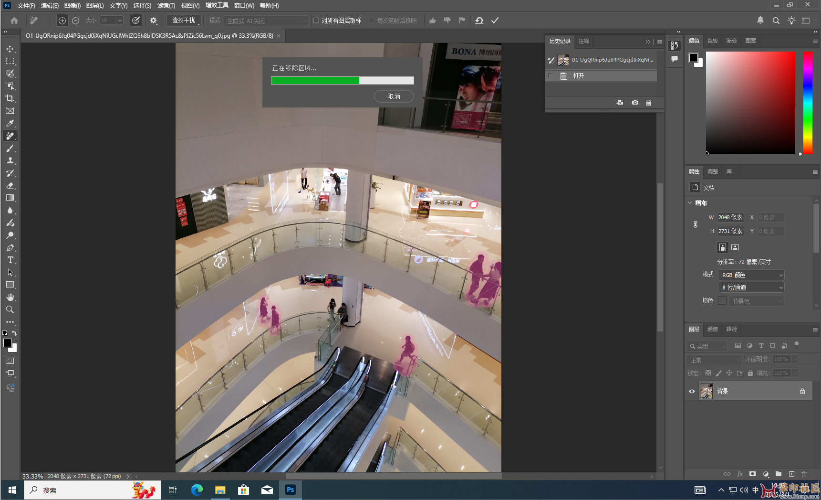Toggle Quick Mask mode icon
821x500 pixels.
tap(10, 361)
